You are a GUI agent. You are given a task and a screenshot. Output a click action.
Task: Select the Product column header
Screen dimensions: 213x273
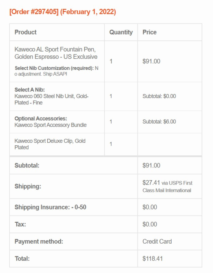coord(26,32)
